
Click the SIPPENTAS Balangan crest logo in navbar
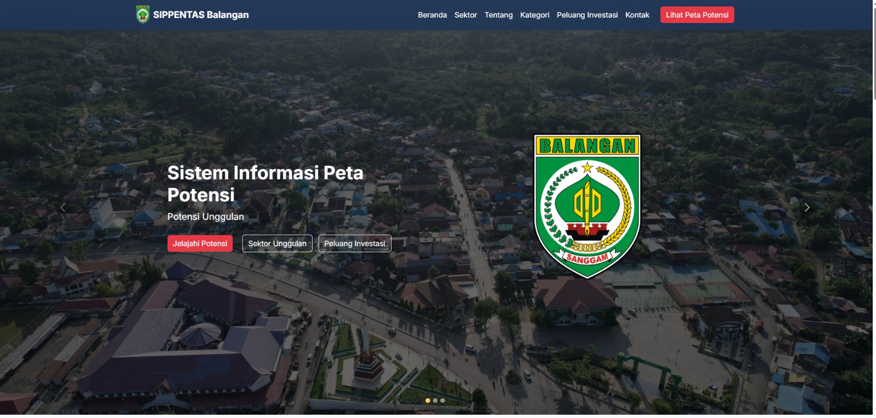point(142,15)
